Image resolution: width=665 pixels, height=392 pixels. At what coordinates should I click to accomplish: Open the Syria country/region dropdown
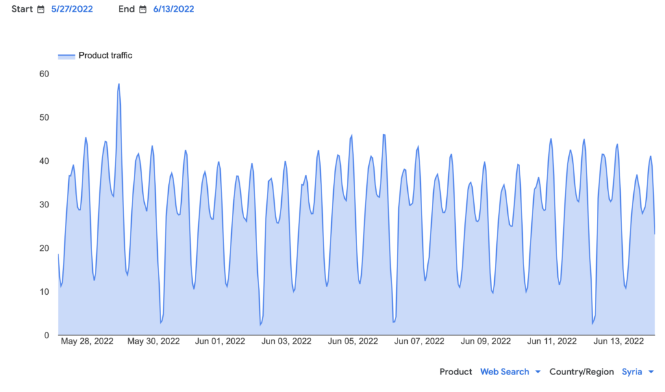(632, 372)
